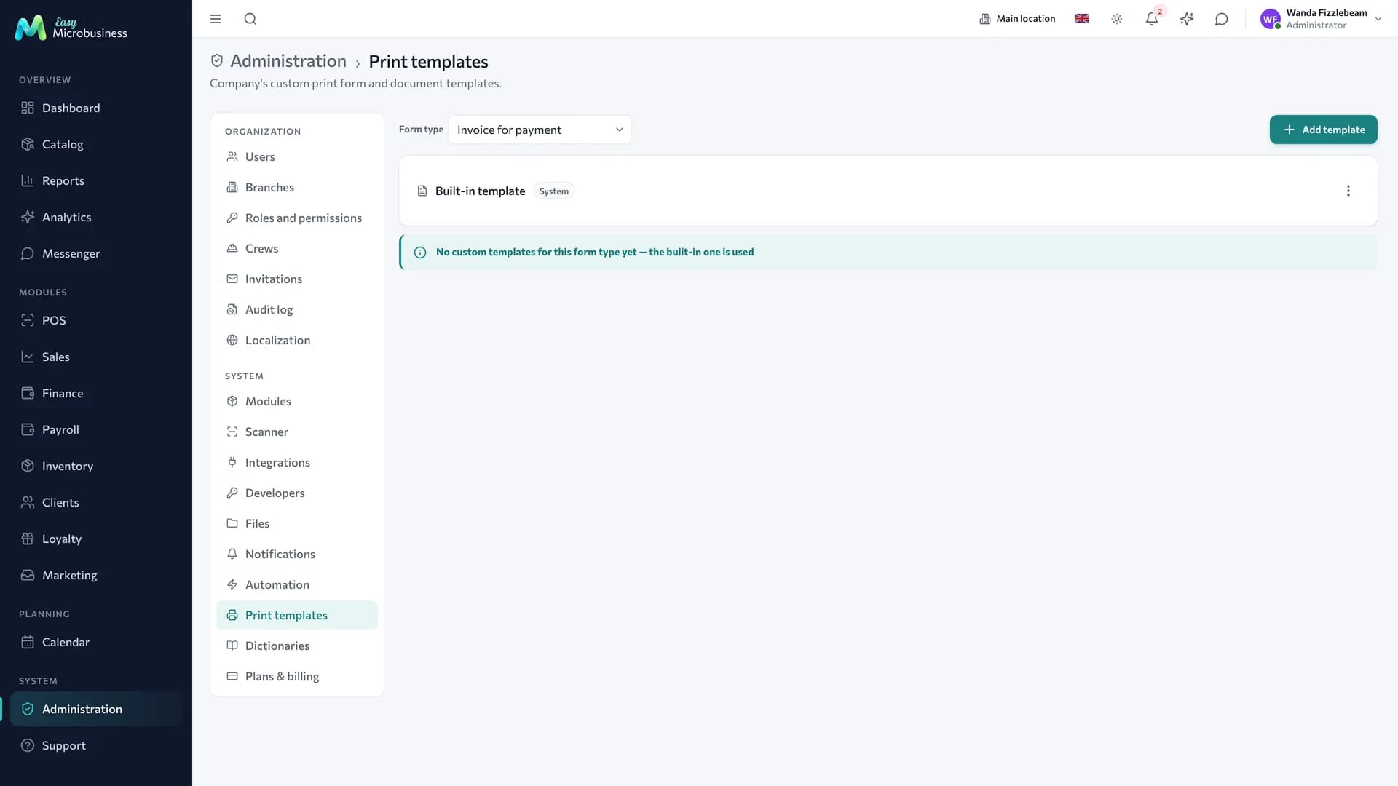Open Dashboard in the sidebar

point(96,108)
